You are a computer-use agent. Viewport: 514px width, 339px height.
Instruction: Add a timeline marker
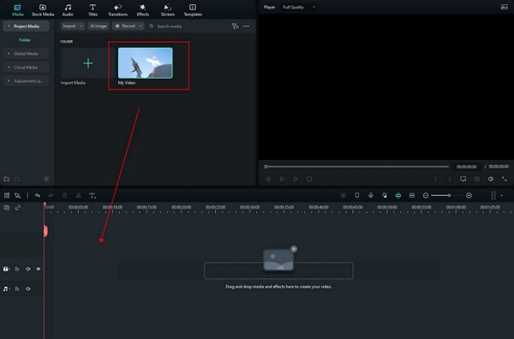pyautogui.click(x=357, y=195)
